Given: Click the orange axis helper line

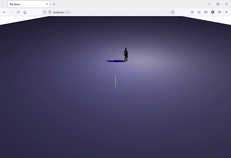Looking at the screenshot, I should [x=120, y=89].
